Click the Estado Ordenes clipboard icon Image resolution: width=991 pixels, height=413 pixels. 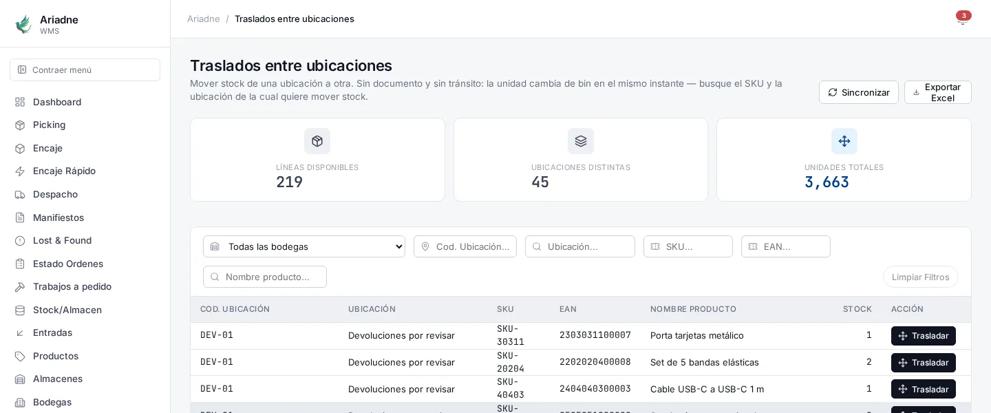coord(20,264)
